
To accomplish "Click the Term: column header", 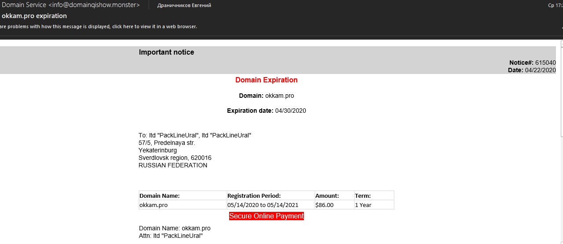I will point(374,196).
